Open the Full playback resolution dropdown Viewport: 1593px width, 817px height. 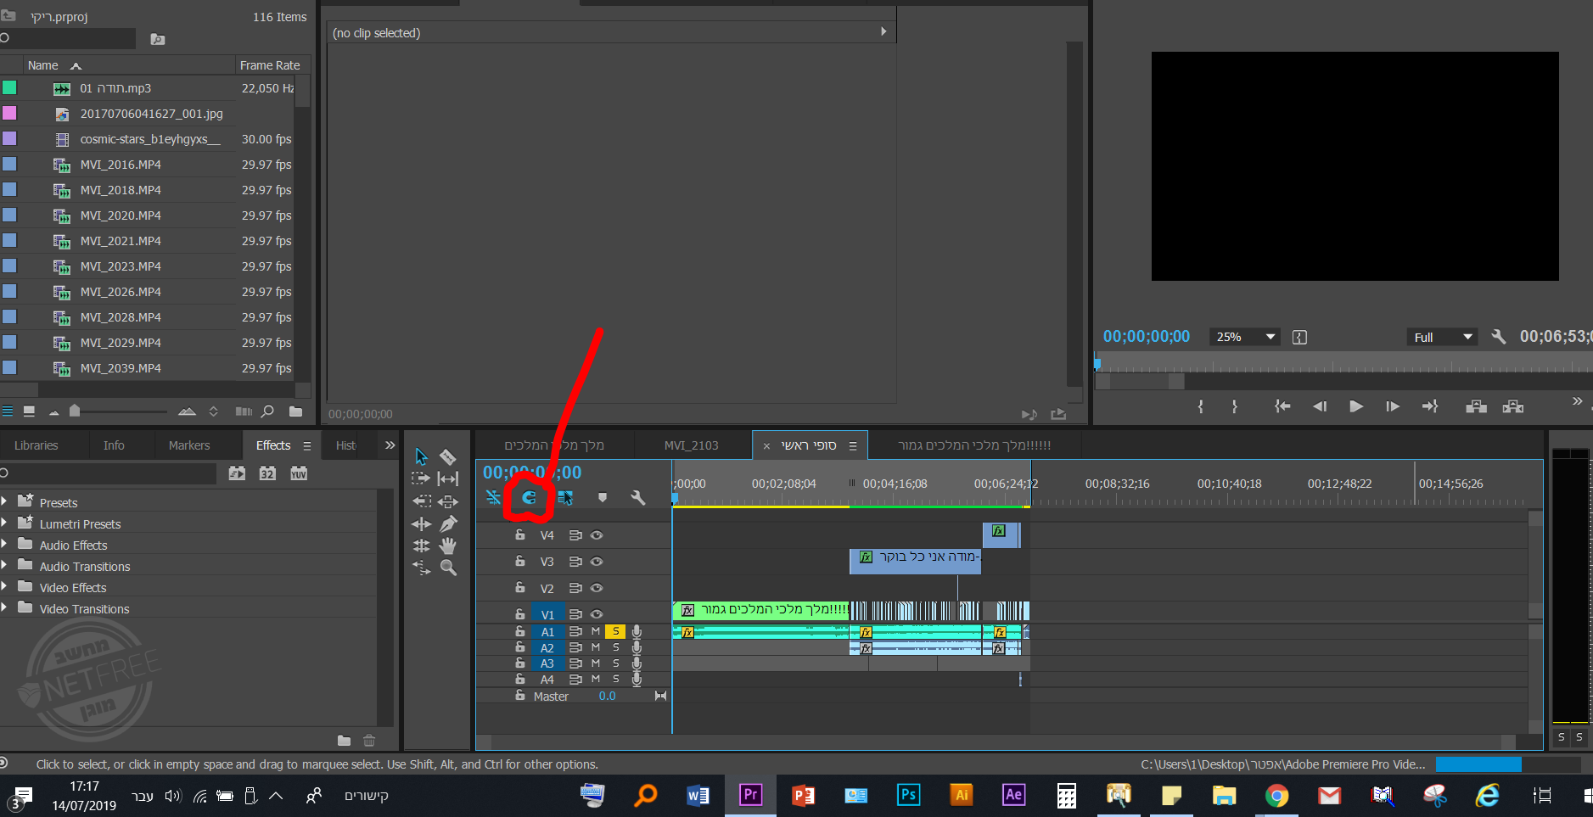tap(1442, 337)
